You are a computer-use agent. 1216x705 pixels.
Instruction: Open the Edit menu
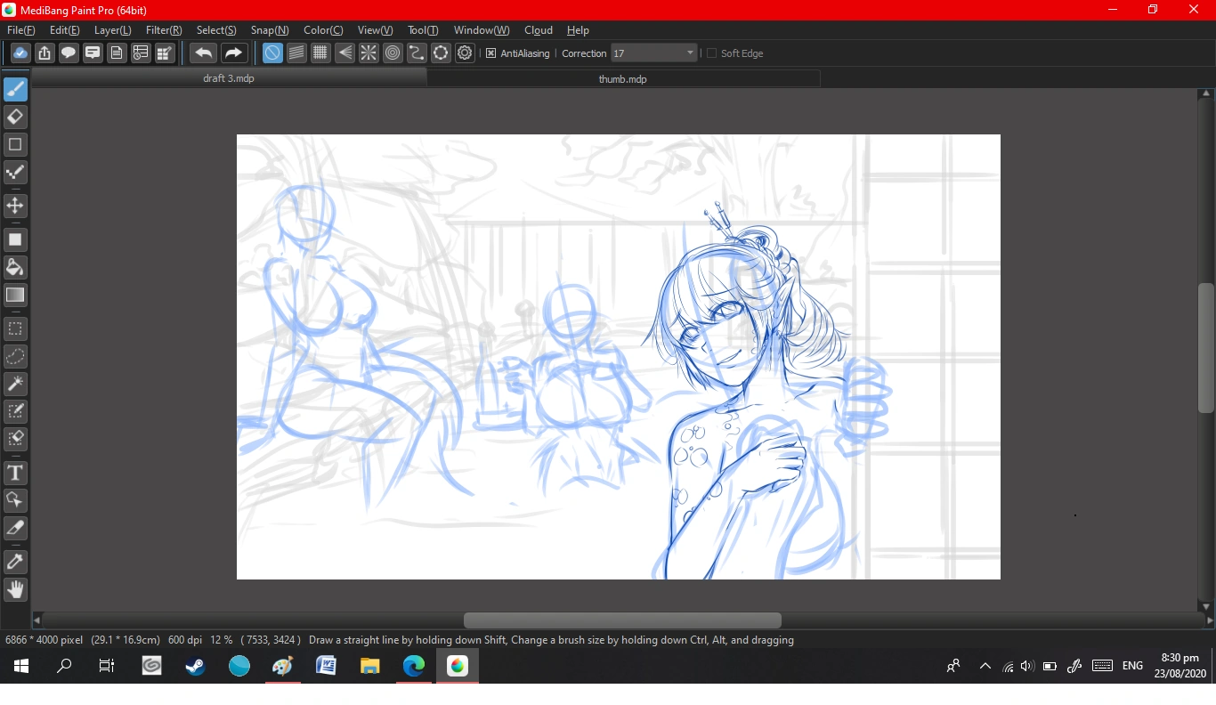click(x=65, y=30)
